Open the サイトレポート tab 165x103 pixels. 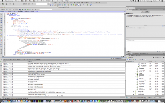coord(32,60)
